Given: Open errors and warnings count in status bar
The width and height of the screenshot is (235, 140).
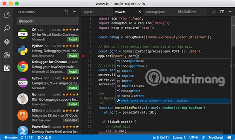Looking at the screenshot, I should coord(44,137).
